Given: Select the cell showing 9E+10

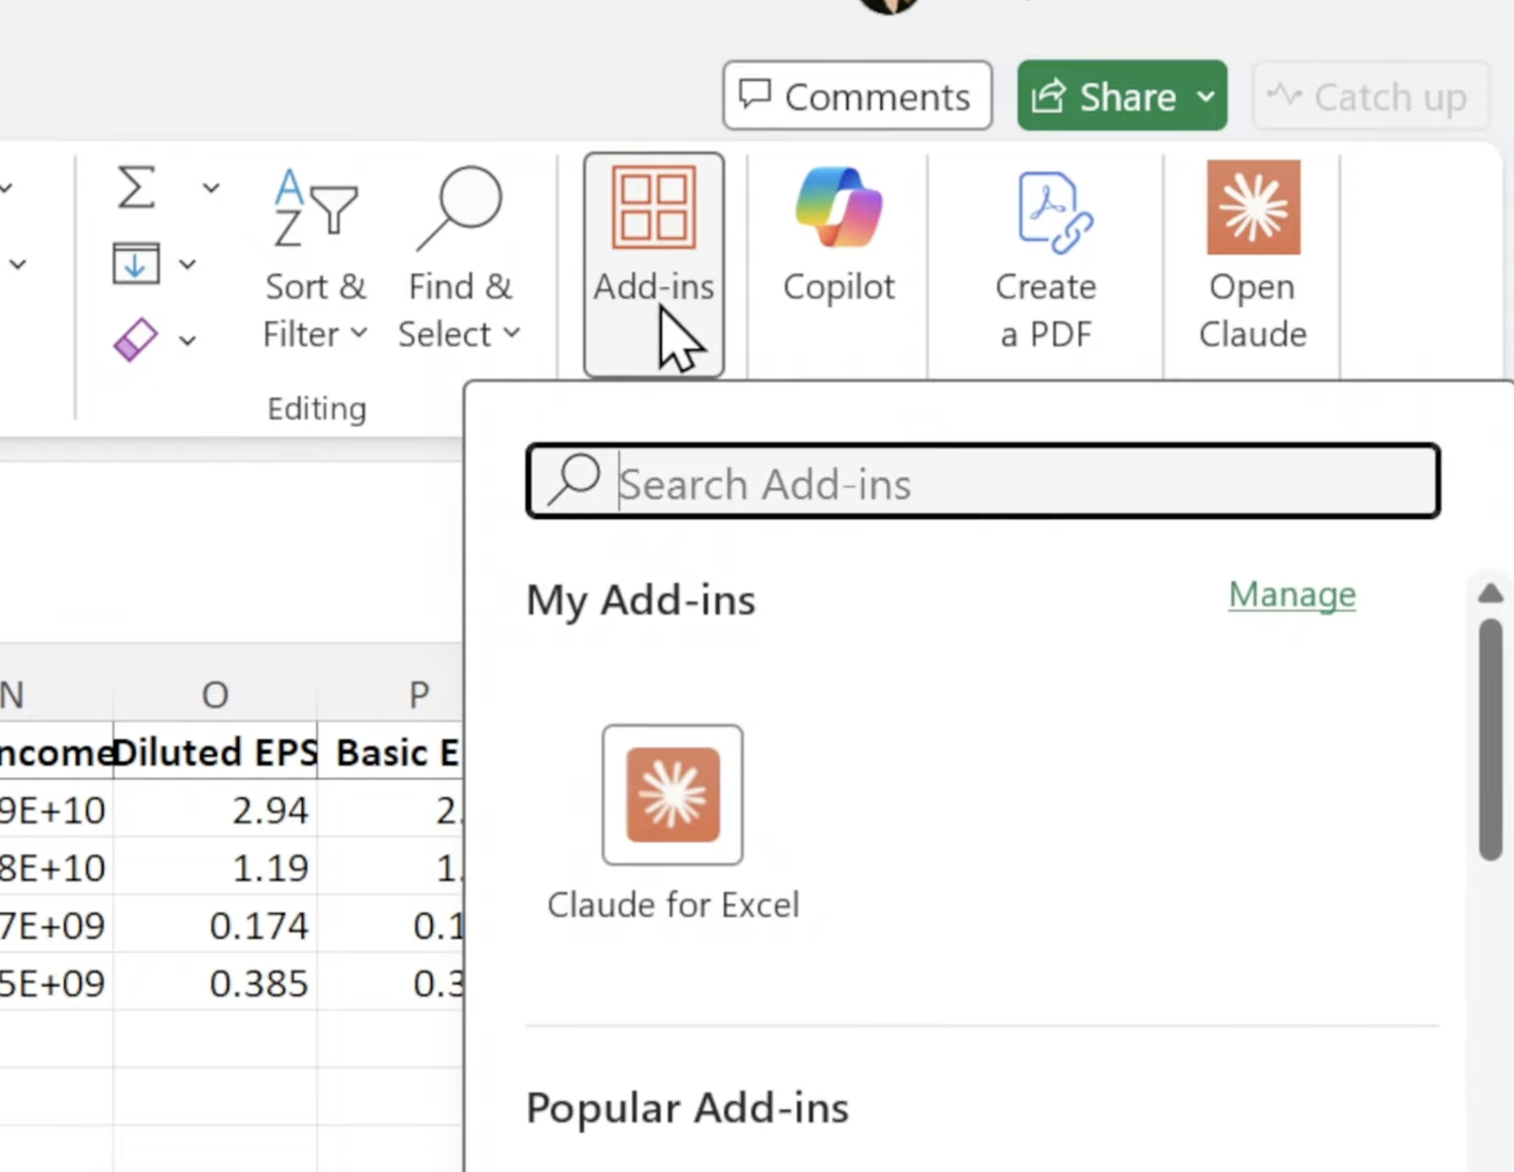Looking at the screenshot, I should (56, 809).
